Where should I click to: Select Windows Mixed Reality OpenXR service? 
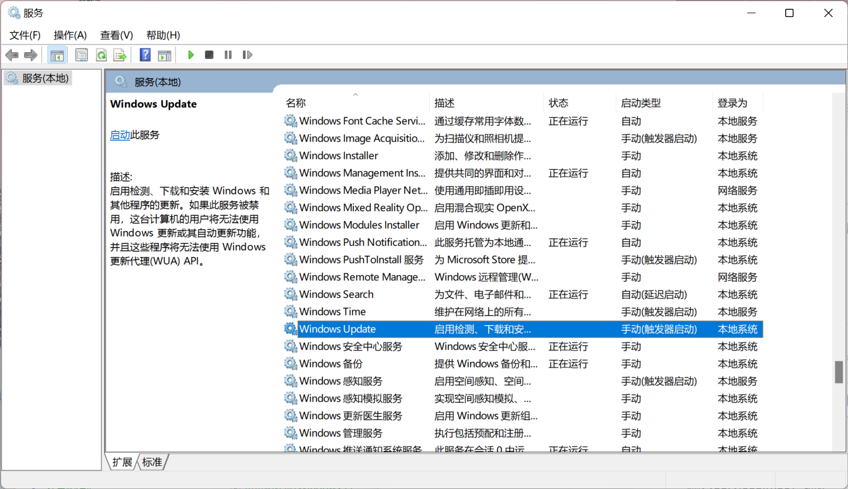[x=523, y=207]
